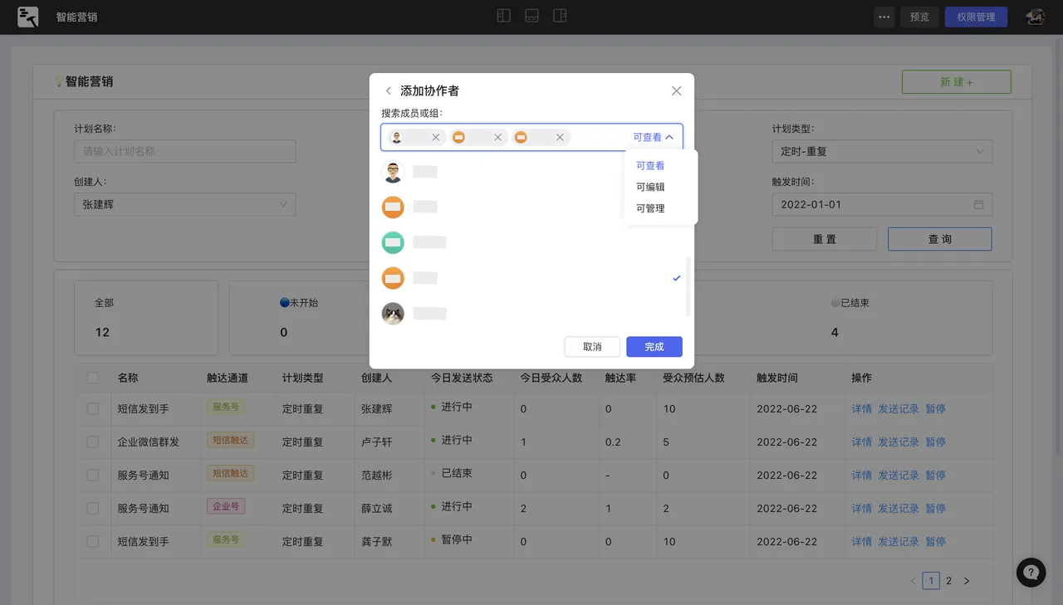The height and width of the screenshot is (605, 1063).
Task: Switch to left sidebar layout icon
Action: [x=503, y=16]
